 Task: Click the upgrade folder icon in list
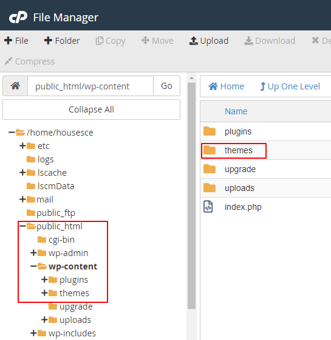210,168
